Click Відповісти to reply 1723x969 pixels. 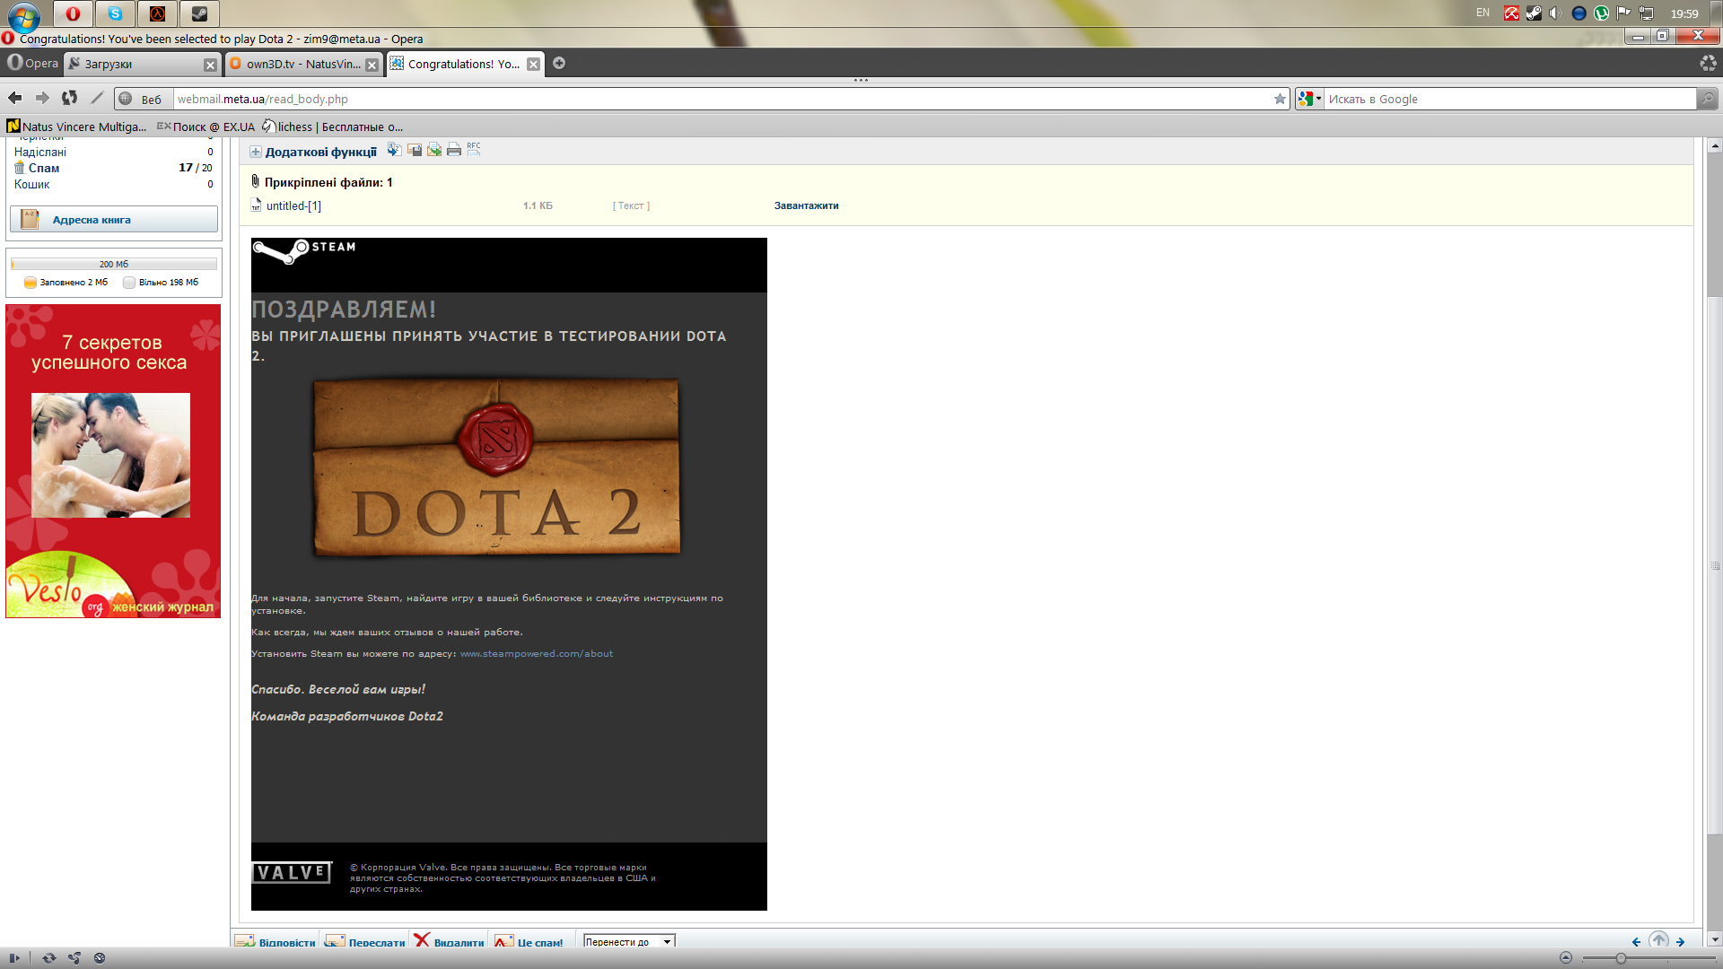[276, 941]
